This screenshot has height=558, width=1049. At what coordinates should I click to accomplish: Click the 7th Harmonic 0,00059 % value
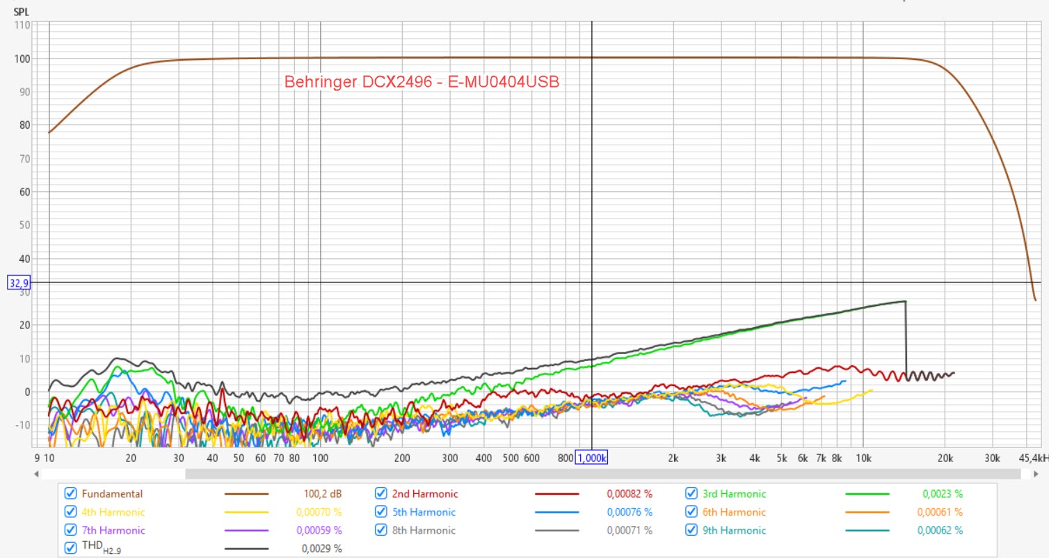point(319,530)
